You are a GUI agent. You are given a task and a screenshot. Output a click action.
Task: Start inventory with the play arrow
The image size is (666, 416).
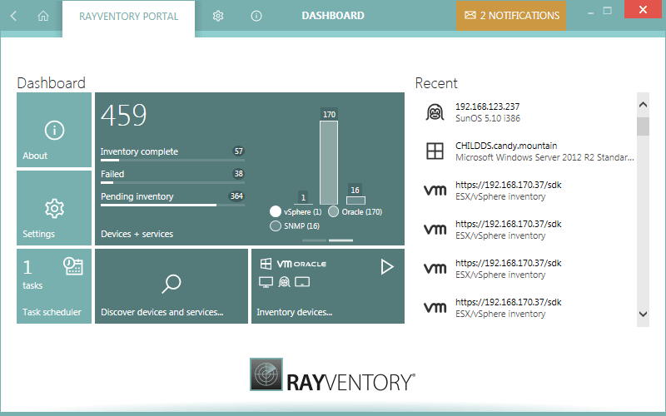387,267
